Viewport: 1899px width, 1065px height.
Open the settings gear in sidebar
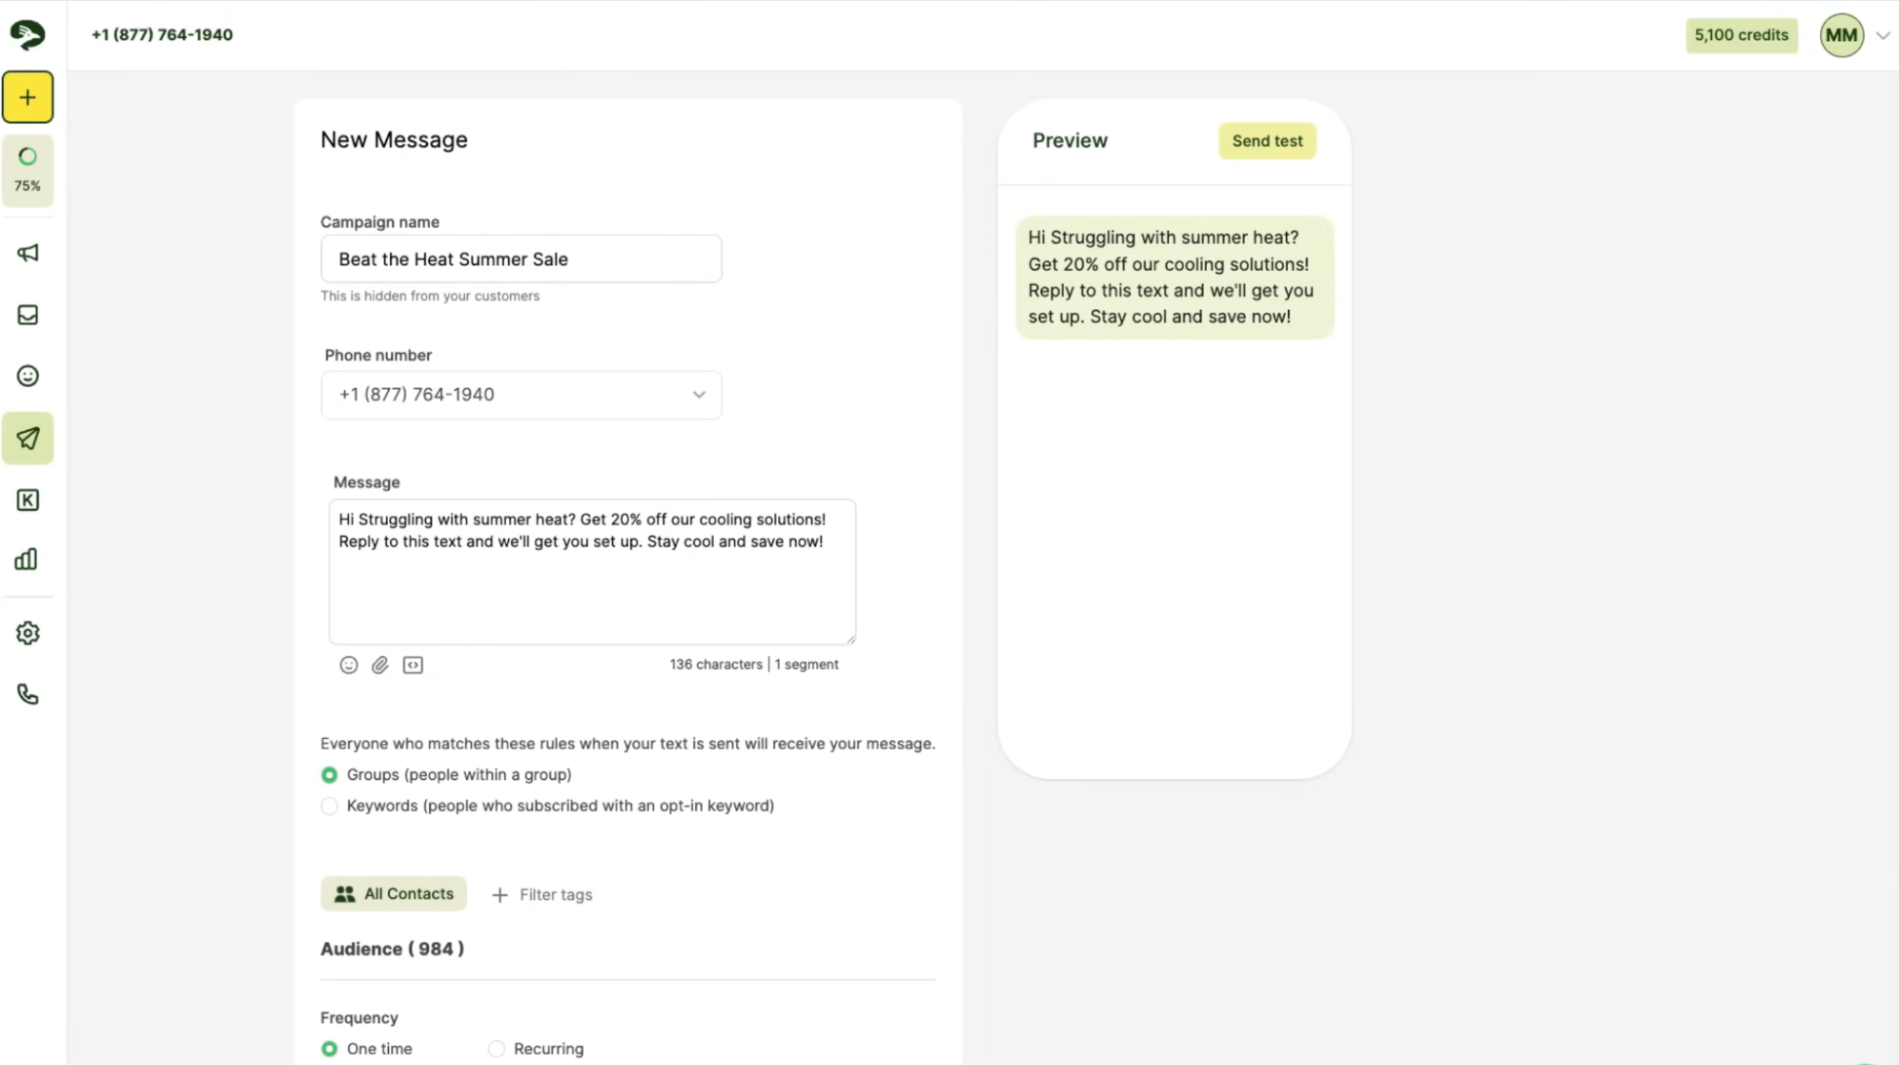[x=28, y=633]
